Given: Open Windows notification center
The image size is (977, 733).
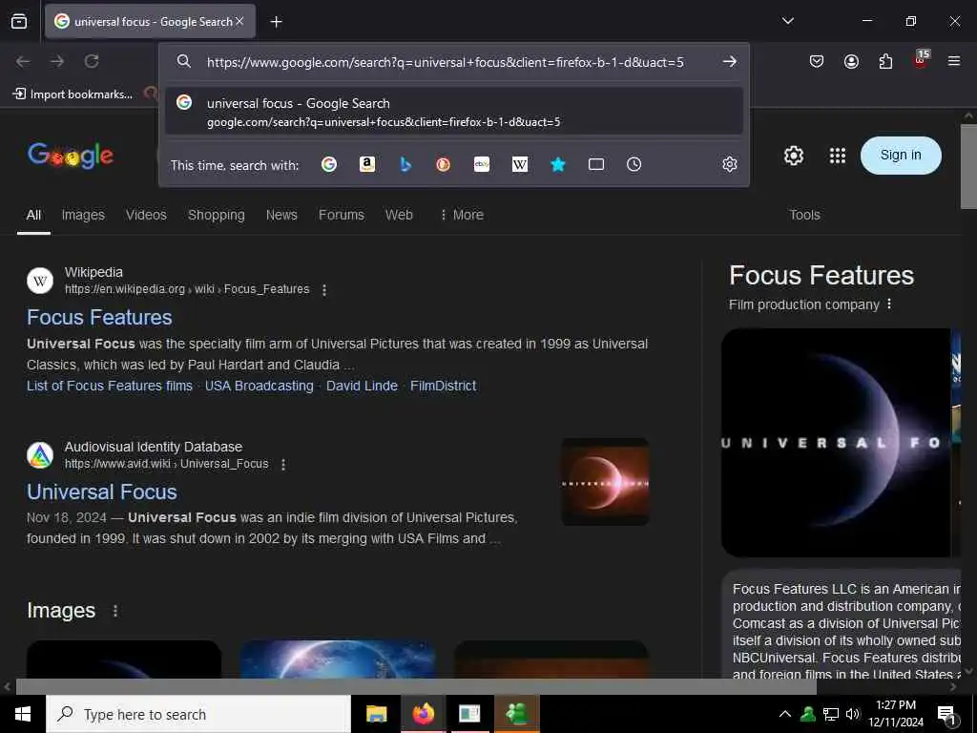Looking at the screenshot, I should [947, 715].
